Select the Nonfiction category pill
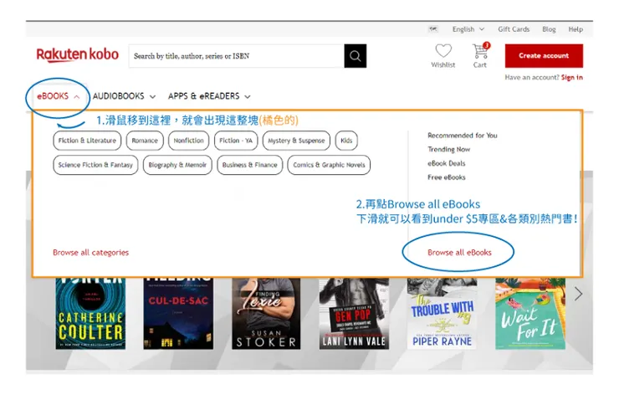 pyautogui.click(x=189, y=141)
